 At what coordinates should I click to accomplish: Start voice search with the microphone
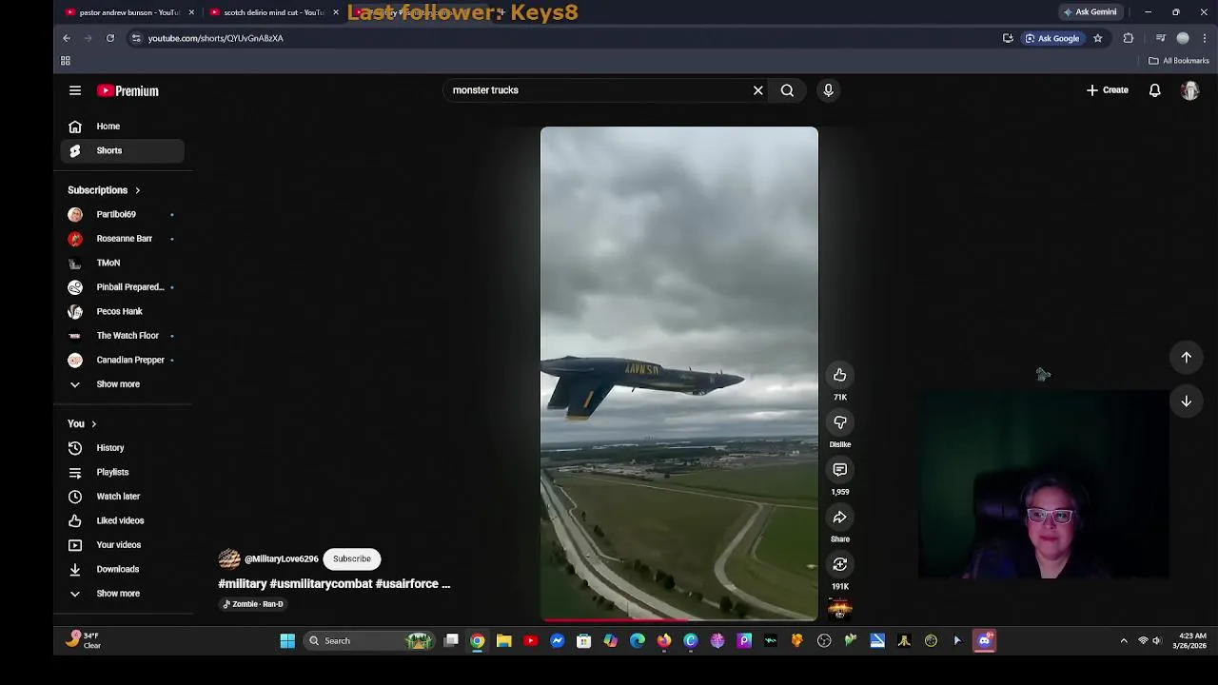[828, 90]
